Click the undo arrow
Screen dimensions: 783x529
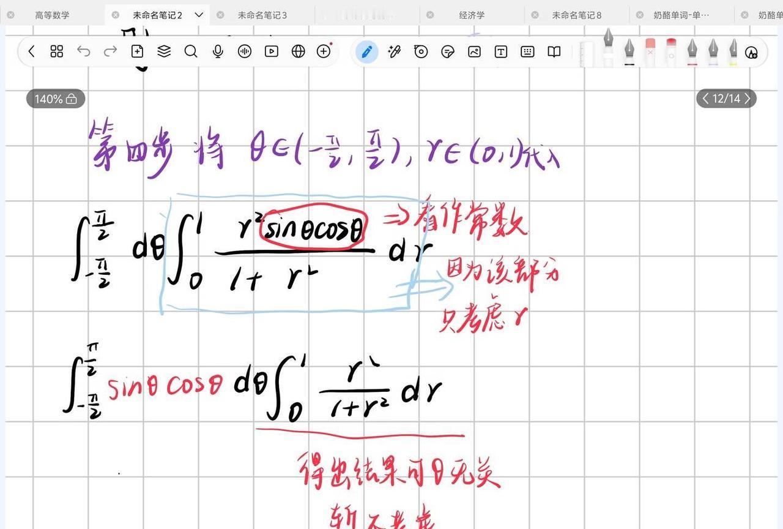click(83, 52)
